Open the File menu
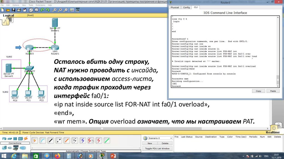Viewport: 284px width, 159px height. click(2, 5)
